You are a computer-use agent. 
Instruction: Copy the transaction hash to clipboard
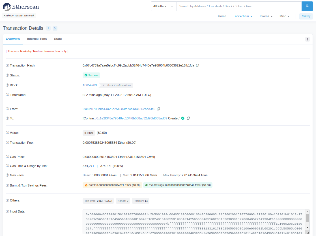[197, 65]
